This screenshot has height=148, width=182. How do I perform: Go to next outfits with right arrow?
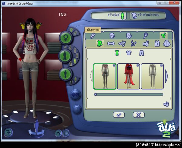[x=167, y=76]
